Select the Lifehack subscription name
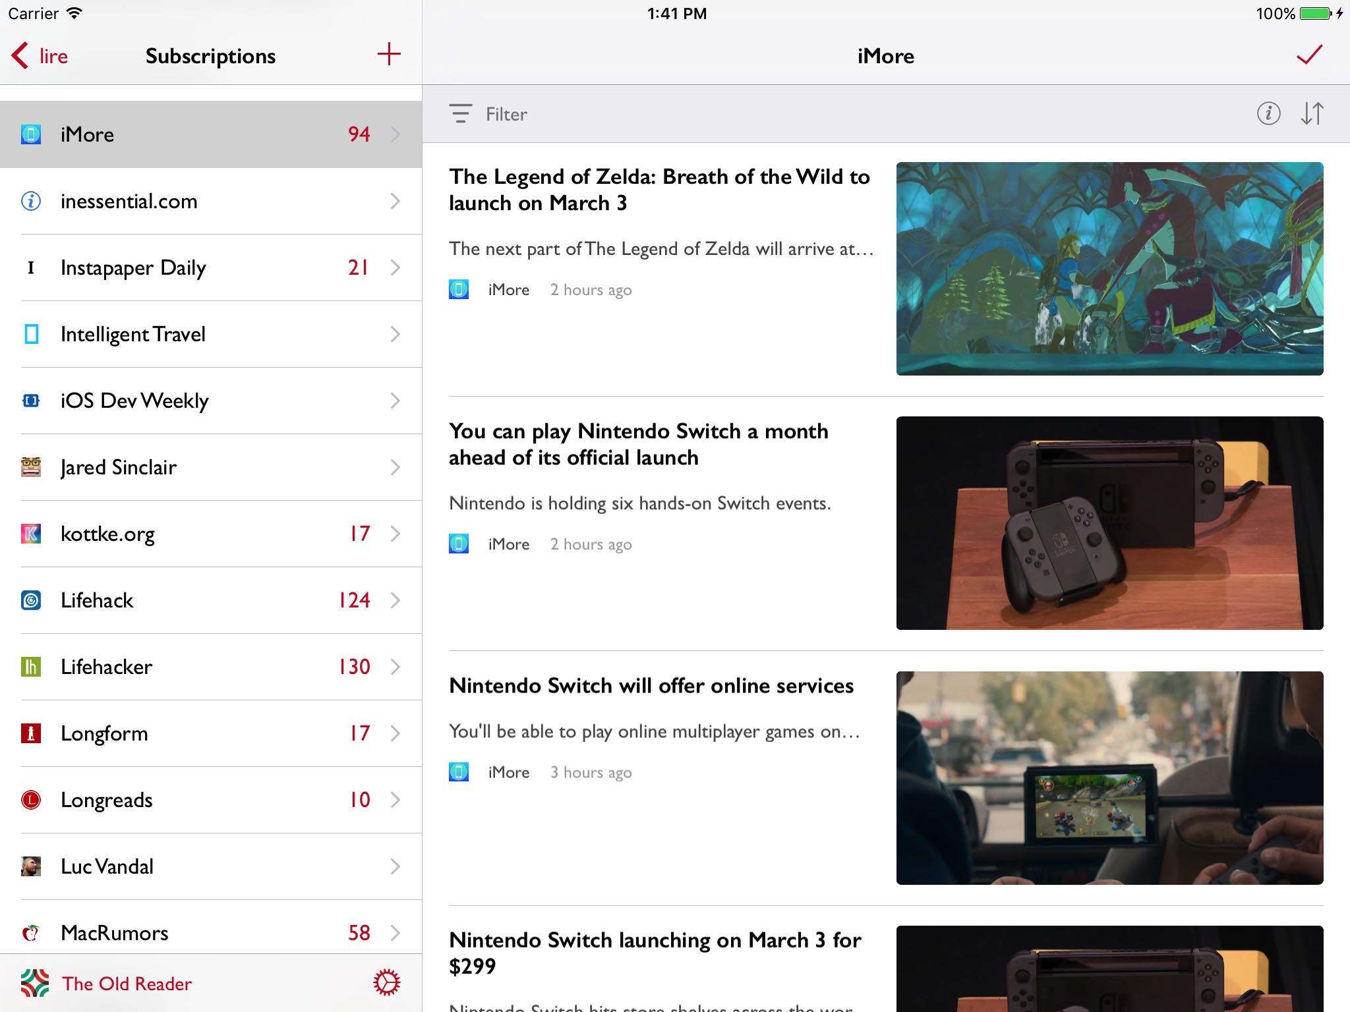Viewport: 1350px width, 1012px height. [97, 600]
